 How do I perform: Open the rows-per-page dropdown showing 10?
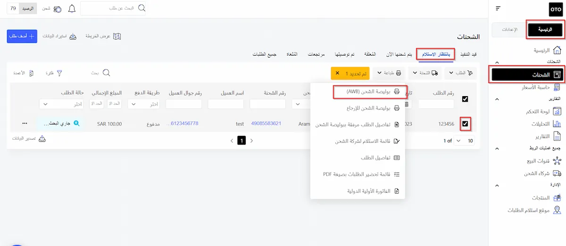(465, 140)
